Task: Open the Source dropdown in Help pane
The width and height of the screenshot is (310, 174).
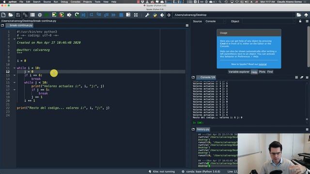Action: (216, 21)
